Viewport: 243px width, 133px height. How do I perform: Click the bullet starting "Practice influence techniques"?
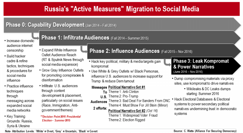[x=19, y=98]
